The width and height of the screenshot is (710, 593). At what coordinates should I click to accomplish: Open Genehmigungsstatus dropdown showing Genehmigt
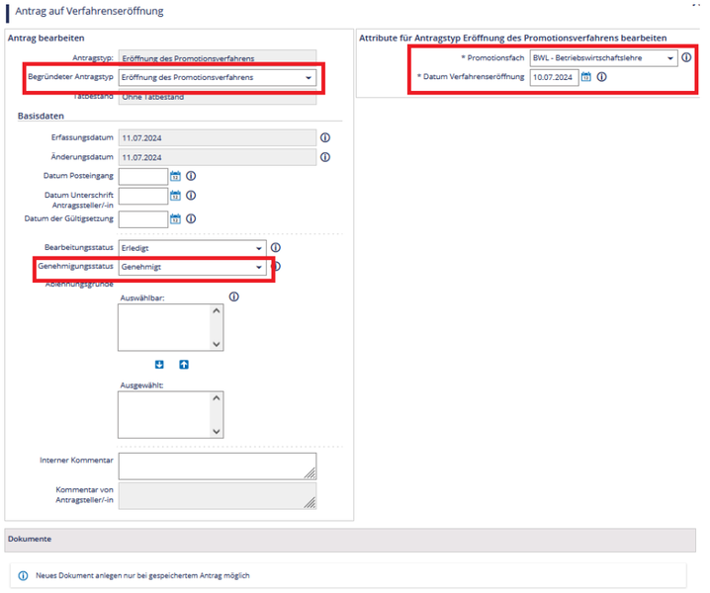click(x=192, y=267)
